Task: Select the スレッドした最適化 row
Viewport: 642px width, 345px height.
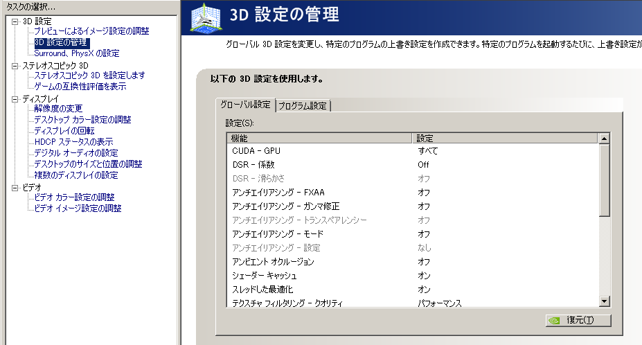Action: point(412,290)
